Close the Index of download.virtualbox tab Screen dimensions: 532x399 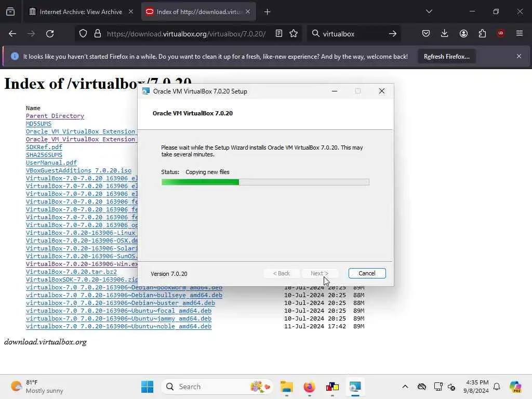(x=248, y=12)
